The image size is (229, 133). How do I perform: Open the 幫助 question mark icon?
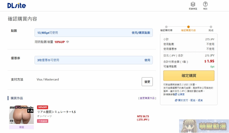(205, 4)
